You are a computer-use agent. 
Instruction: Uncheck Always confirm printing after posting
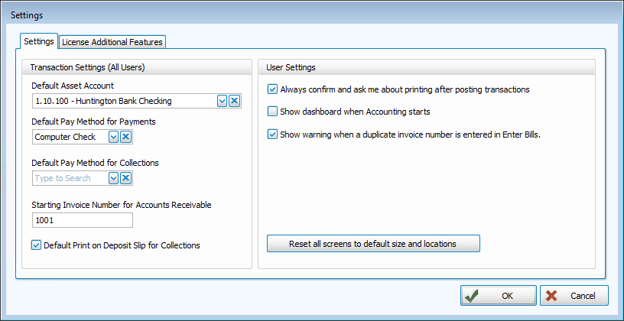pos(273,89)
